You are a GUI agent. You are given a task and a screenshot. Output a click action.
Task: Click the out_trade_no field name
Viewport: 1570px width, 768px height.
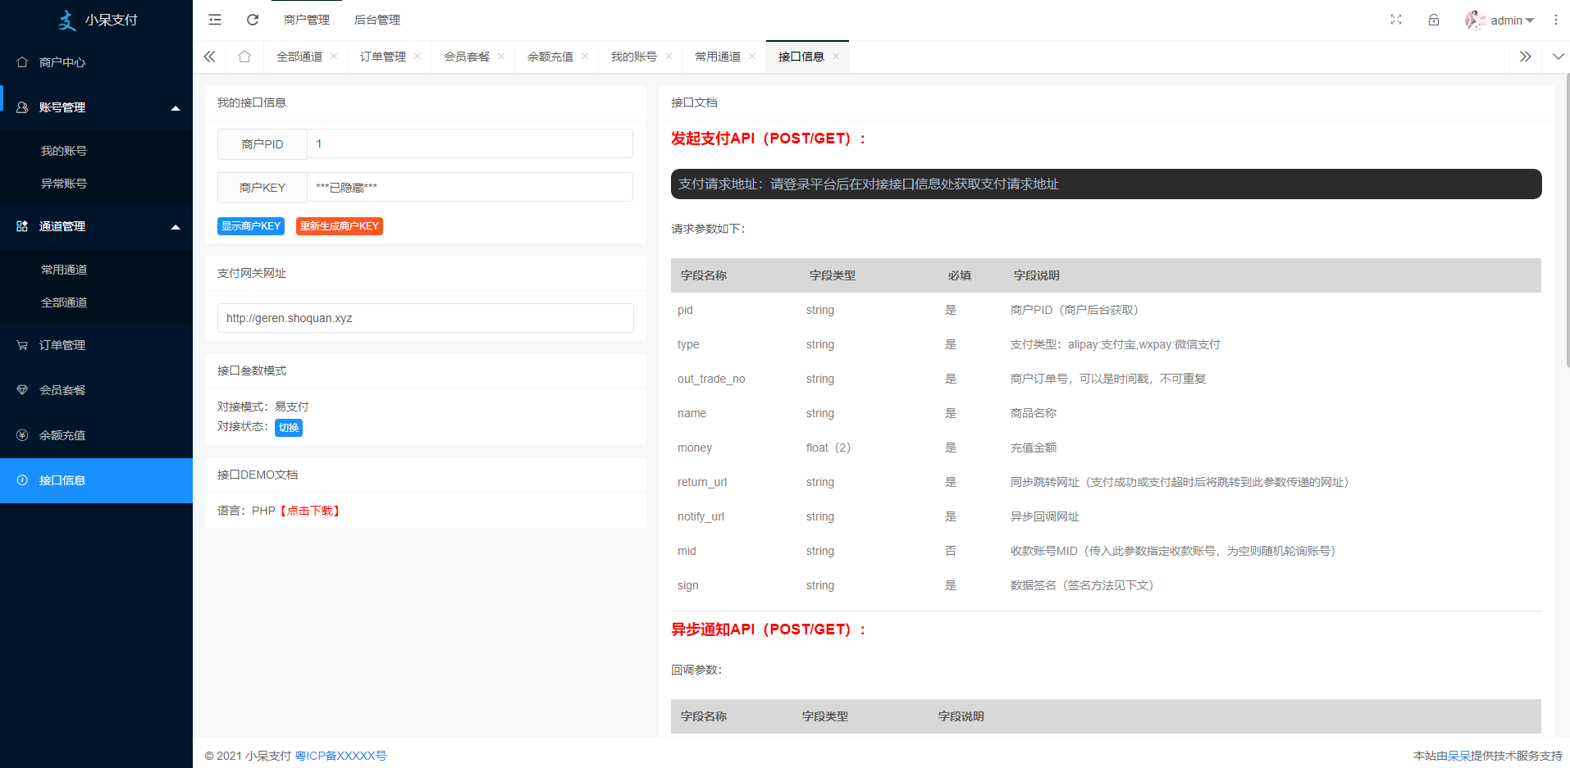(711, 379)
